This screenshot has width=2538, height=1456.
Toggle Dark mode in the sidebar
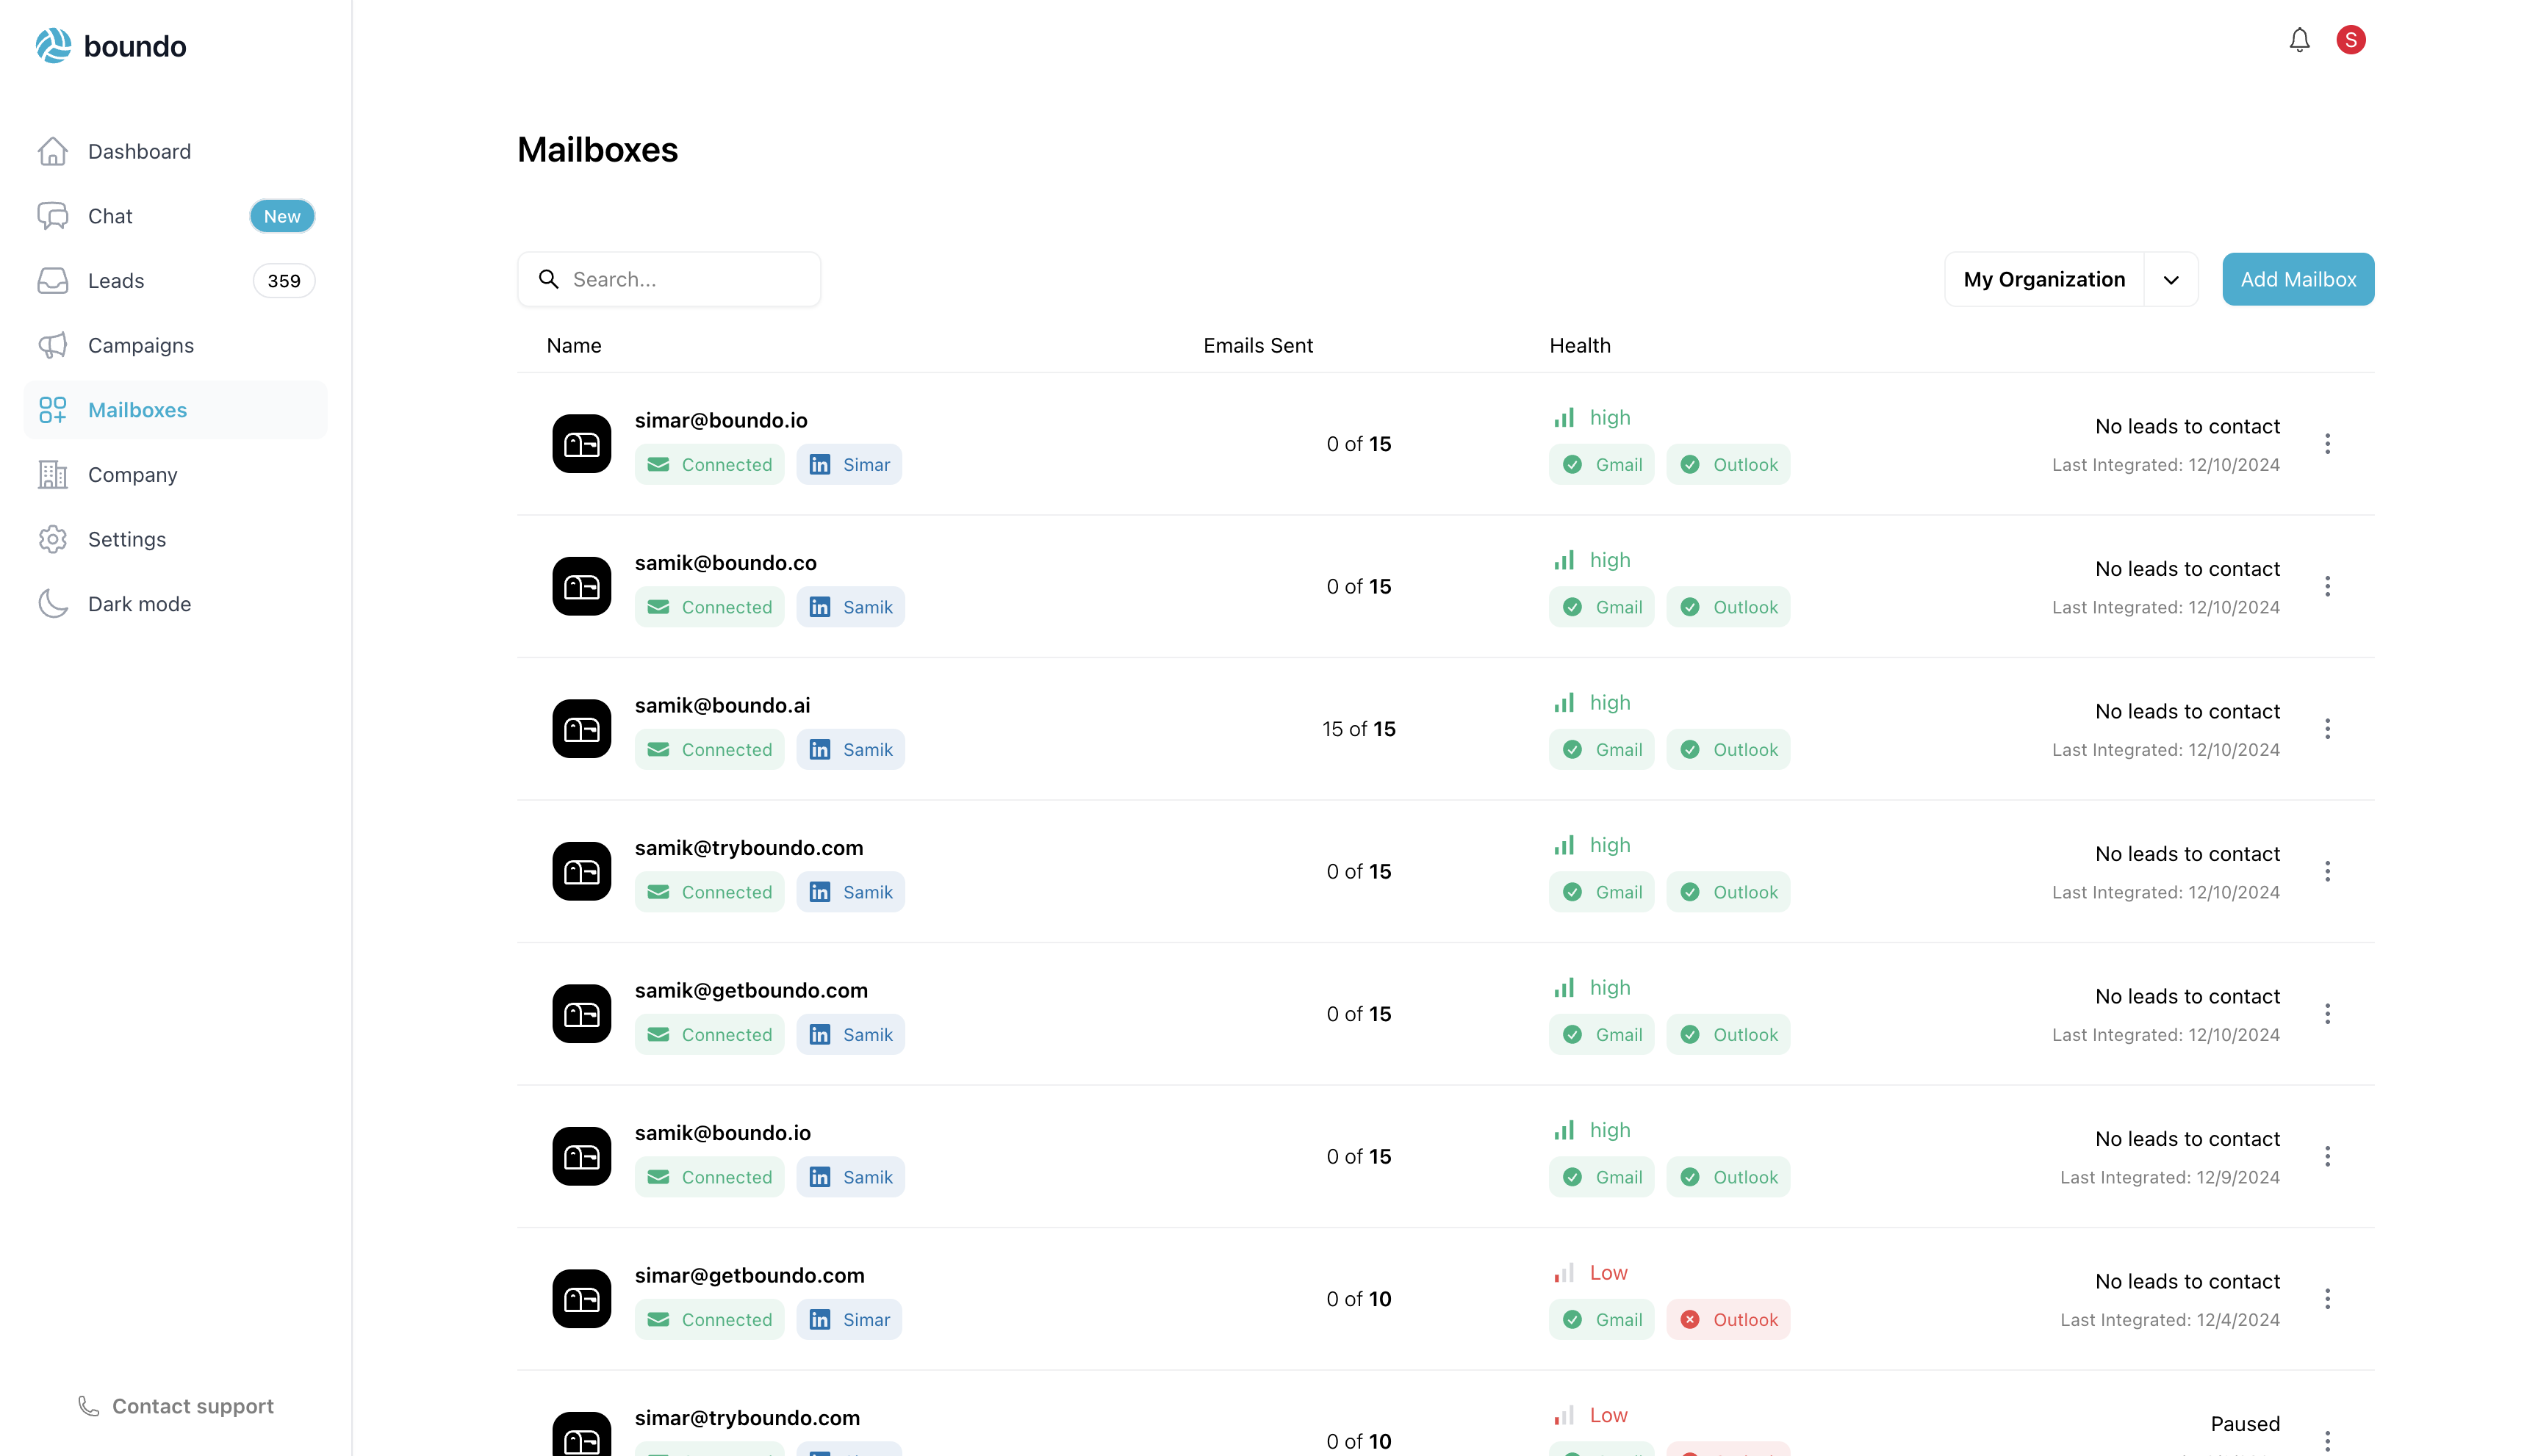139,604
